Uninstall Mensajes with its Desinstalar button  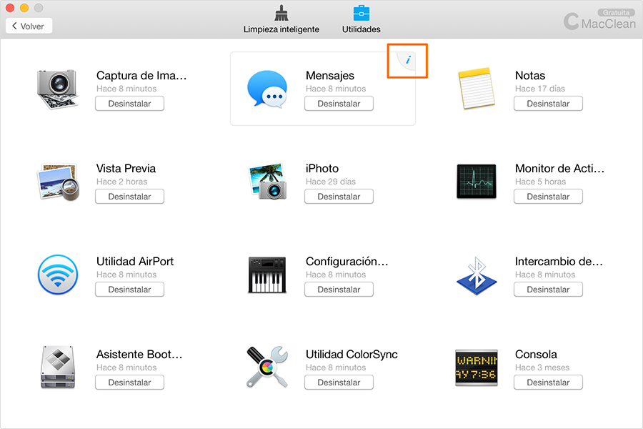pyautogui.click(x=339, y=104)
